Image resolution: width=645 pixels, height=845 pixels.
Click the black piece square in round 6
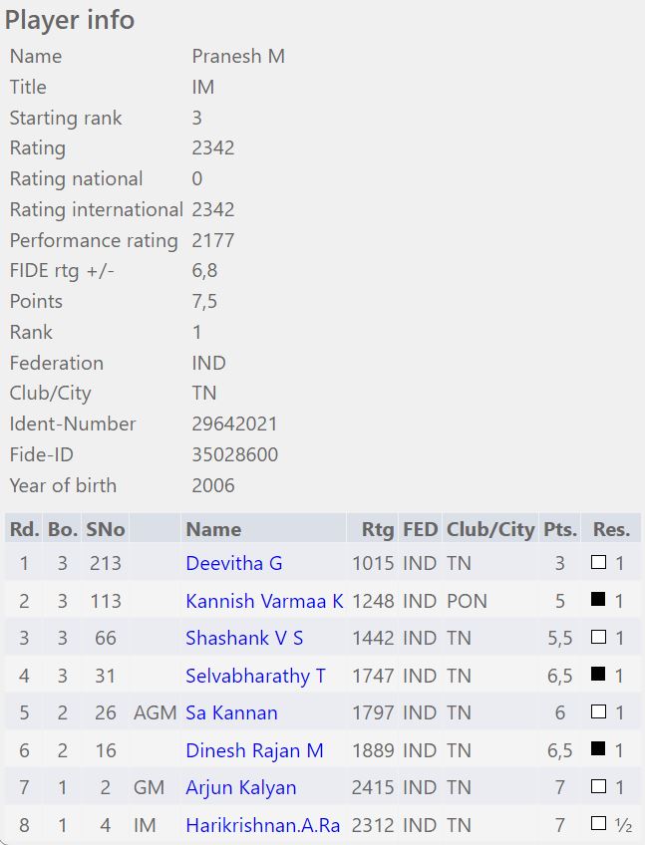598,750
